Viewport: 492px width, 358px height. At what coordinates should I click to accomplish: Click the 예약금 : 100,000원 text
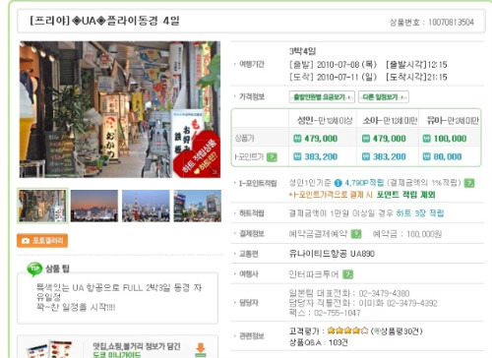(x=407, y=234)
